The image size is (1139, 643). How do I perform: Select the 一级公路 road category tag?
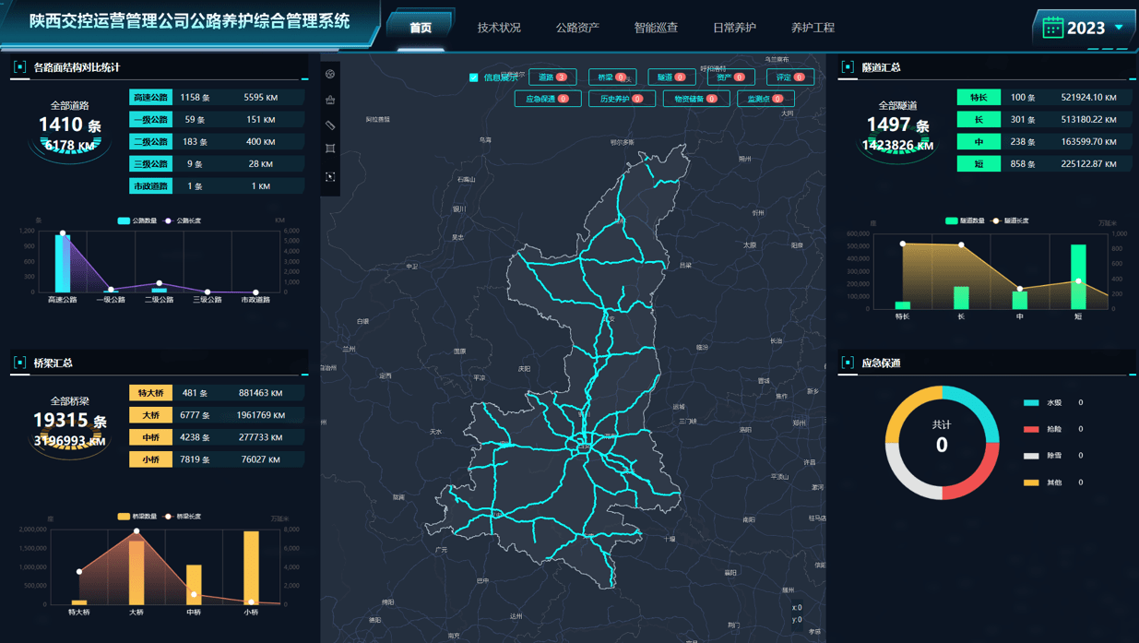150,119
